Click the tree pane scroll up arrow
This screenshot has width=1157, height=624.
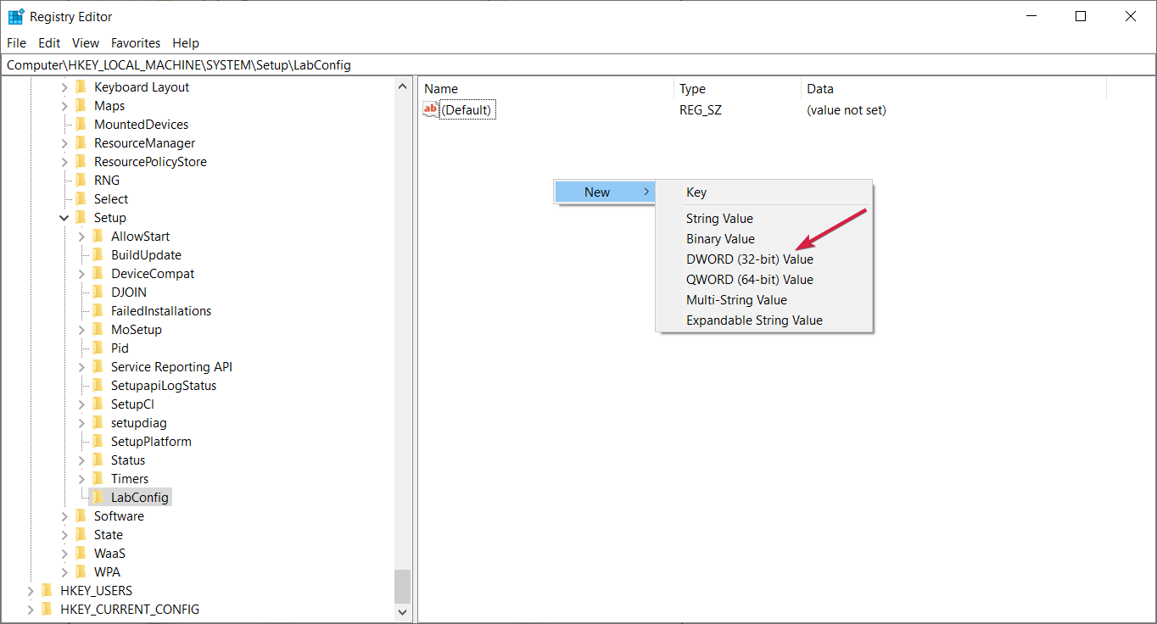tap(402, 86)
